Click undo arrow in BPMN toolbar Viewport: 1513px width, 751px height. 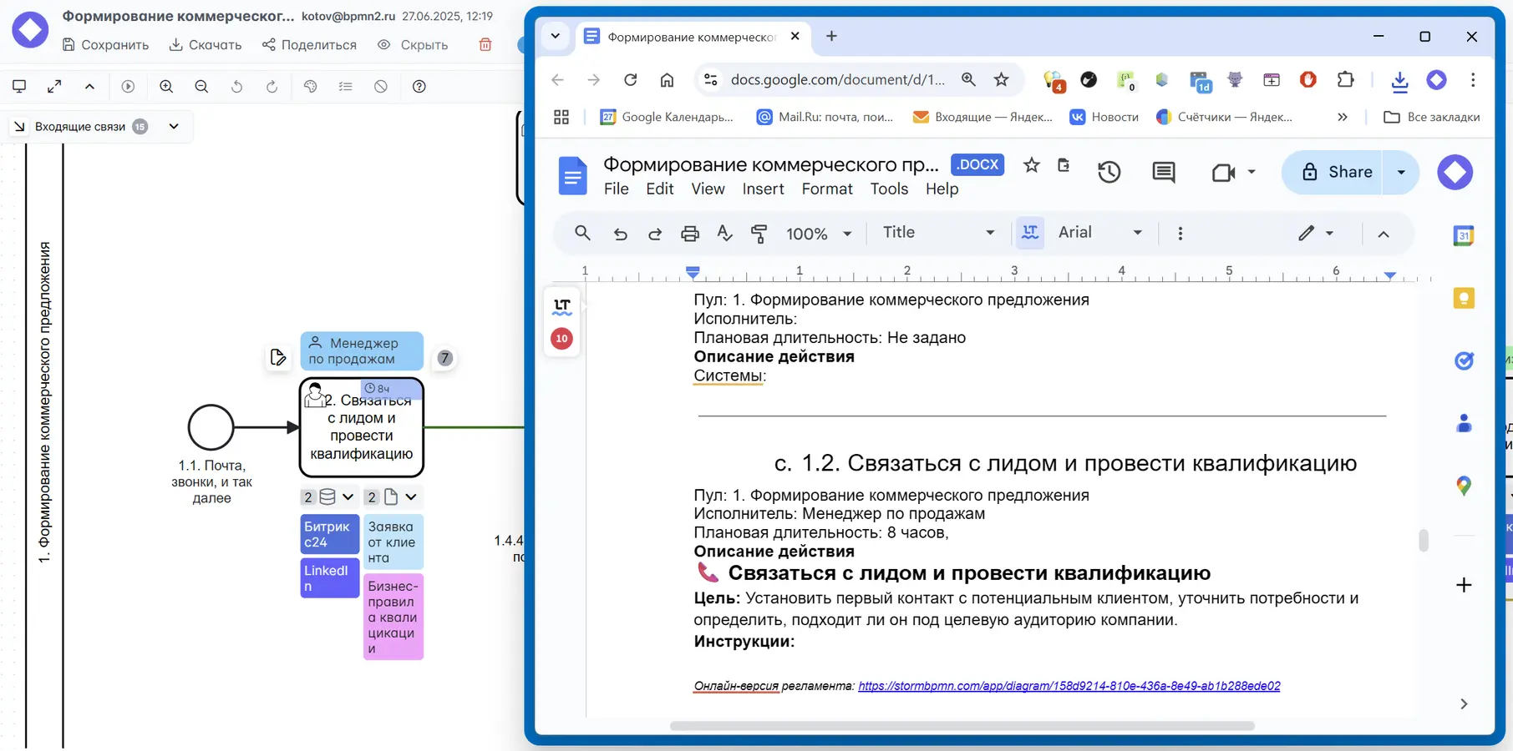(x=236, y=86)
